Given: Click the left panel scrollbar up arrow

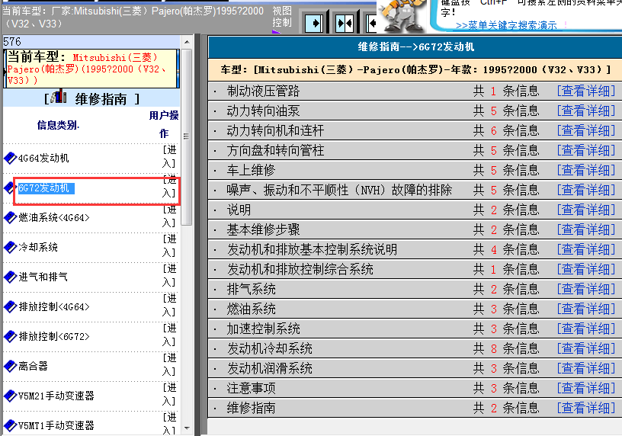Looking at the screenshot, I should pyautogui.click(x=187, y=42).
